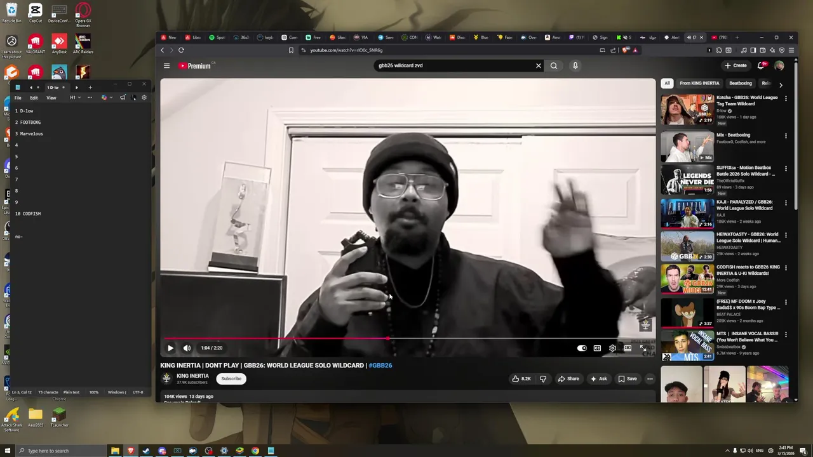Open the Brave main menu
Screen dimensions: 813x457
pyautogui.click(x=791, y=50)
